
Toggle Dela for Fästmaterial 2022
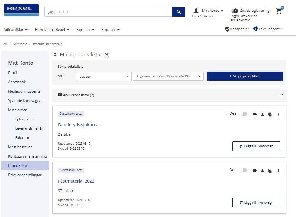[x=243, y=170]
